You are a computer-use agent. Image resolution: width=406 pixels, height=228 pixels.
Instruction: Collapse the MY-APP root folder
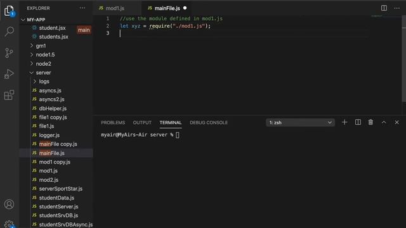click(56, 20)
